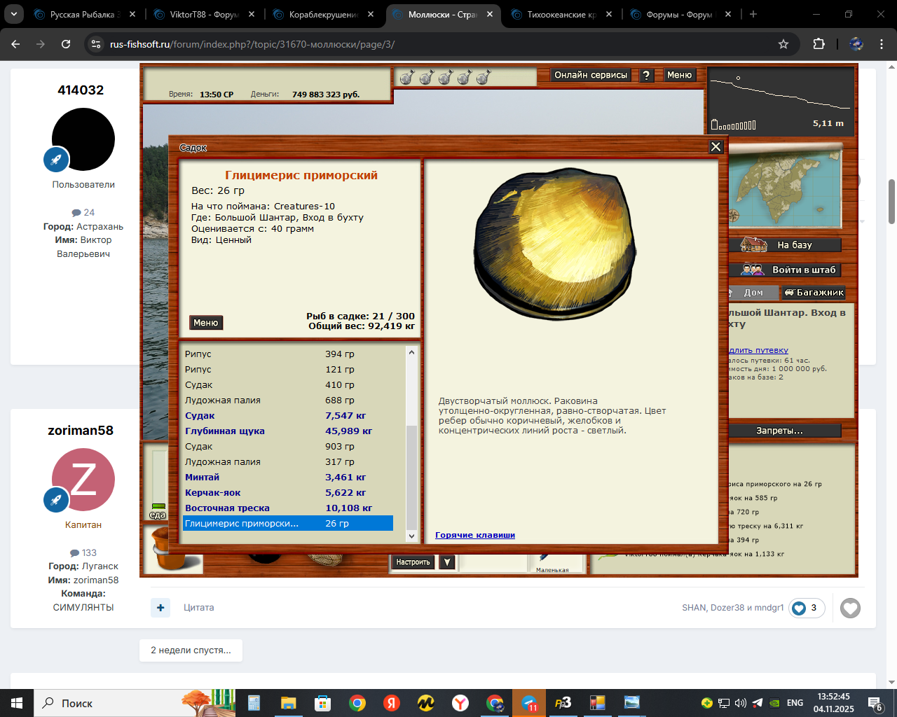This screenshot has height=717, width=897.
Task: Click the Chrome three-dot menu icon
Action: tap(882, 44)
